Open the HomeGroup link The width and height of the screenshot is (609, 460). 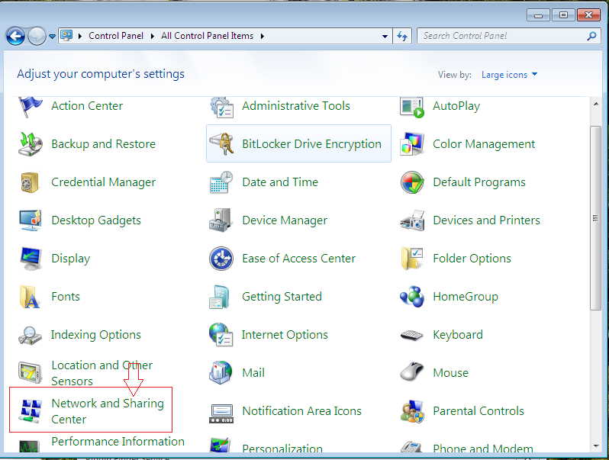click(x=466, y=297)
